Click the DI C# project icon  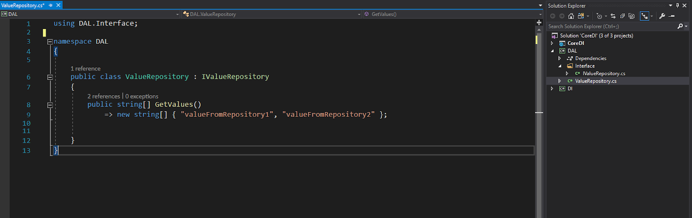tap(562, 89)
